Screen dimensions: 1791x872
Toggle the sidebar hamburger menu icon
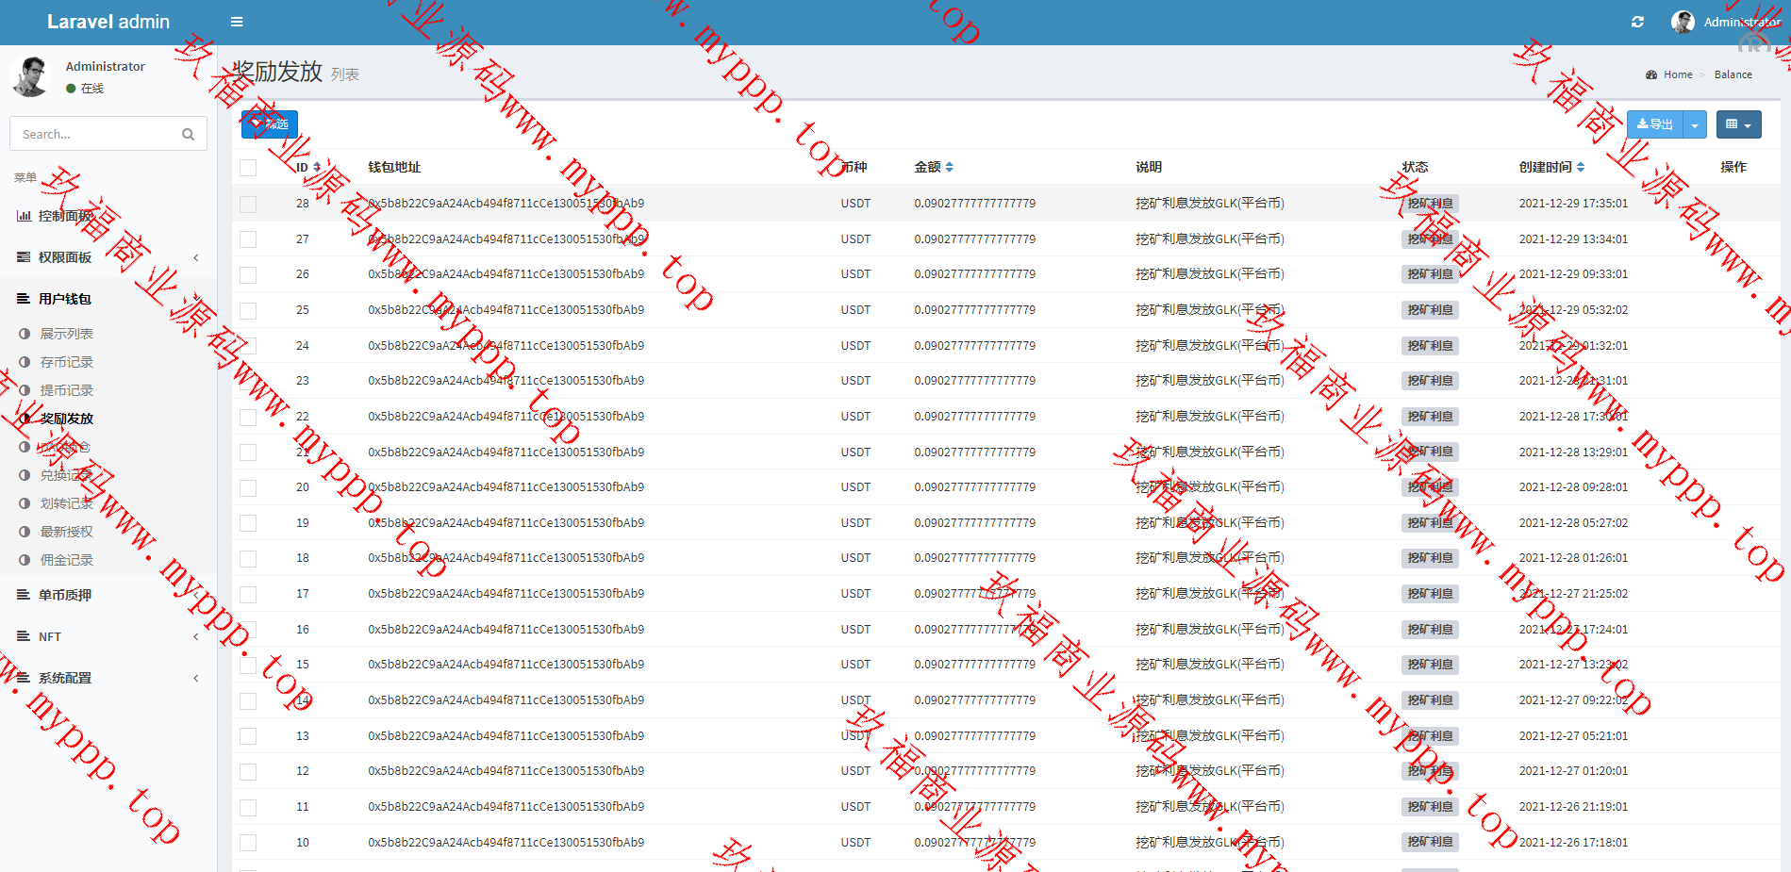(x=237, y=22)
